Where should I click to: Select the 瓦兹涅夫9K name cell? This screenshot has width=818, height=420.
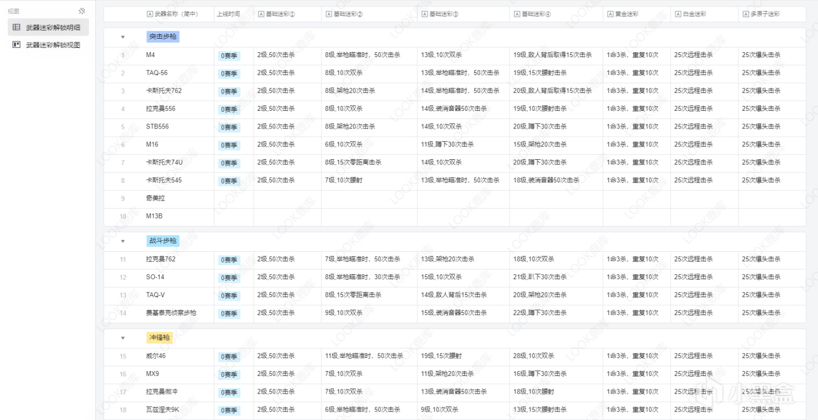(x=178, y=411)
